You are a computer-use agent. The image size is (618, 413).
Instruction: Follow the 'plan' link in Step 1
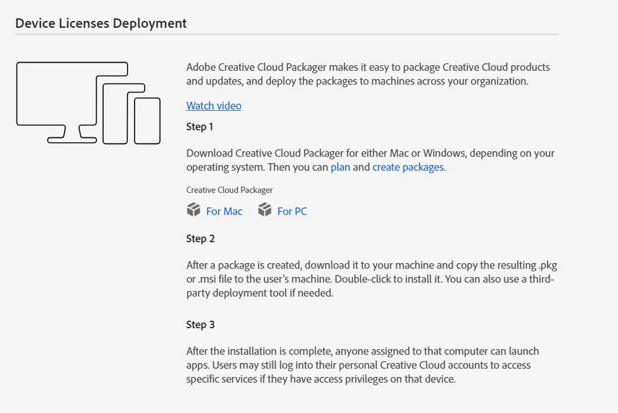(x=340, y=167)
